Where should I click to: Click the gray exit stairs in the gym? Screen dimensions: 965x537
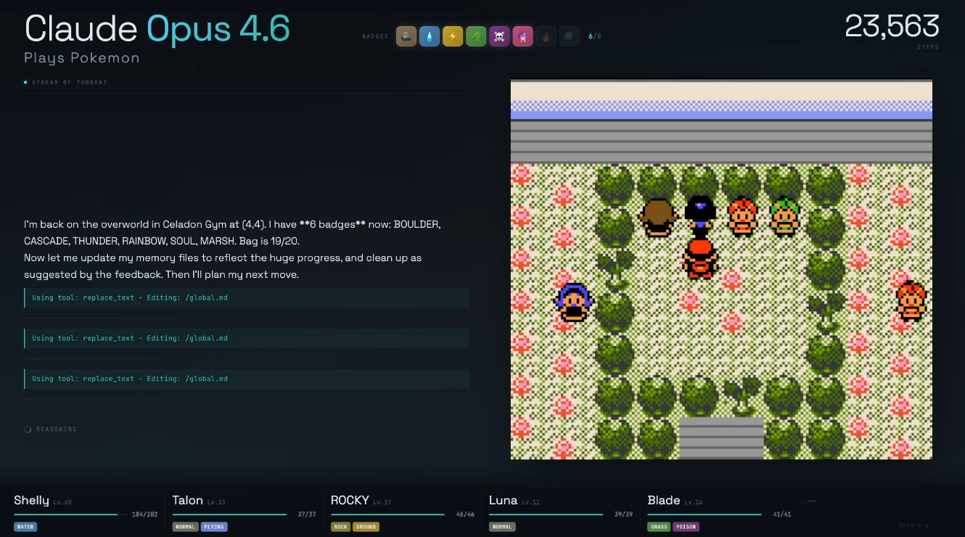tap(721, 438)
